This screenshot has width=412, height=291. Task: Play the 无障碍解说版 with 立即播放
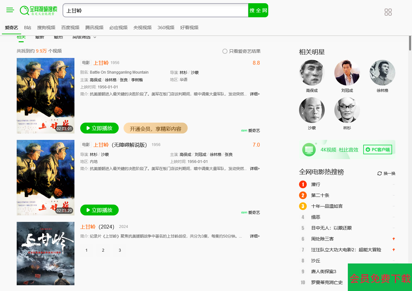click(99, 210)
